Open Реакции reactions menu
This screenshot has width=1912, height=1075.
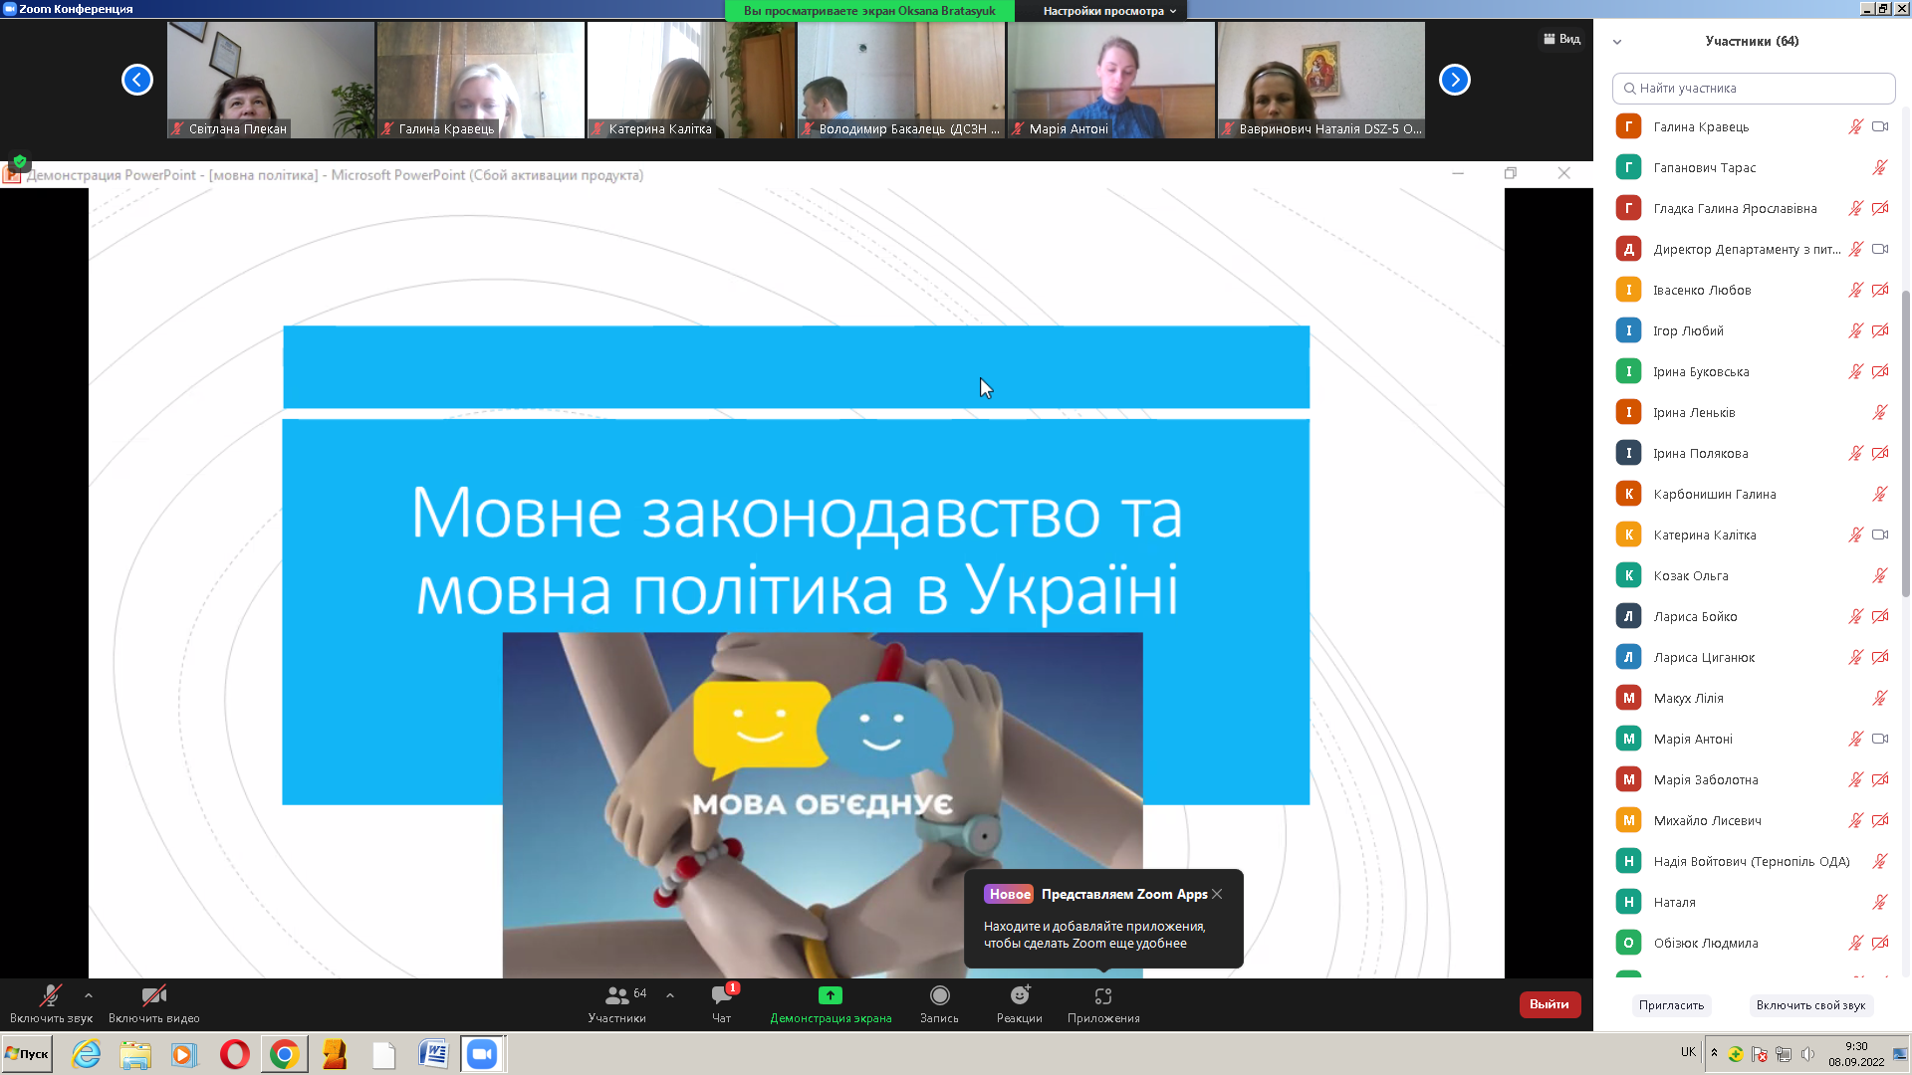click(x=1020, y=1003)
